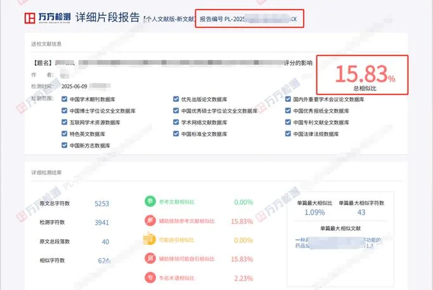Viewport: 433px width, 290px height.
Task: Click the 检测时间 label
Action: [x=42, y=86]
